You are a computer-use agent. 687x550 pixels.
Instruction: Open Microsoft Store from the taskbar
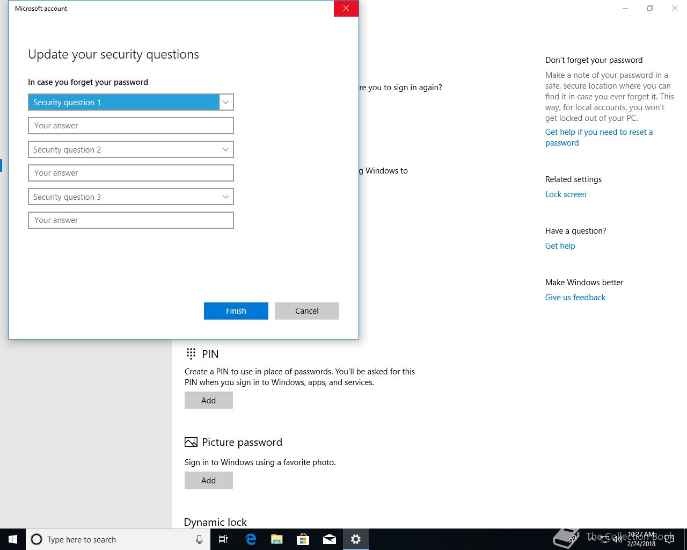click(303, 539)
